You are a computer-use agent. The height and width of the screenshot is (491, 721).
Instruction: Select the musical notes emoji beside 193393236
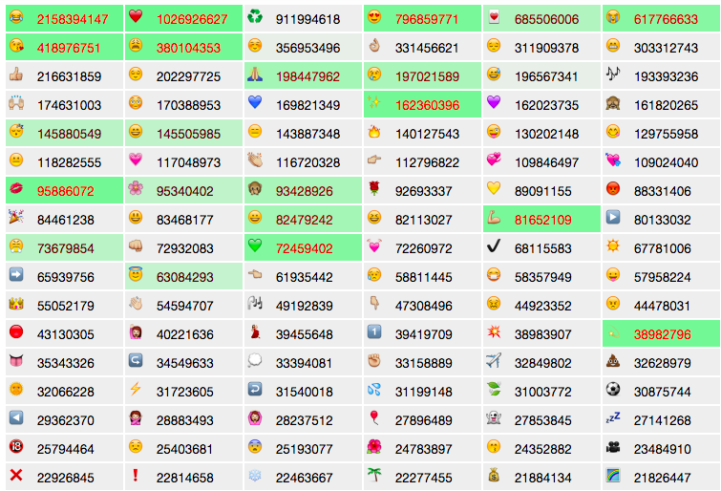pos(613,75)
